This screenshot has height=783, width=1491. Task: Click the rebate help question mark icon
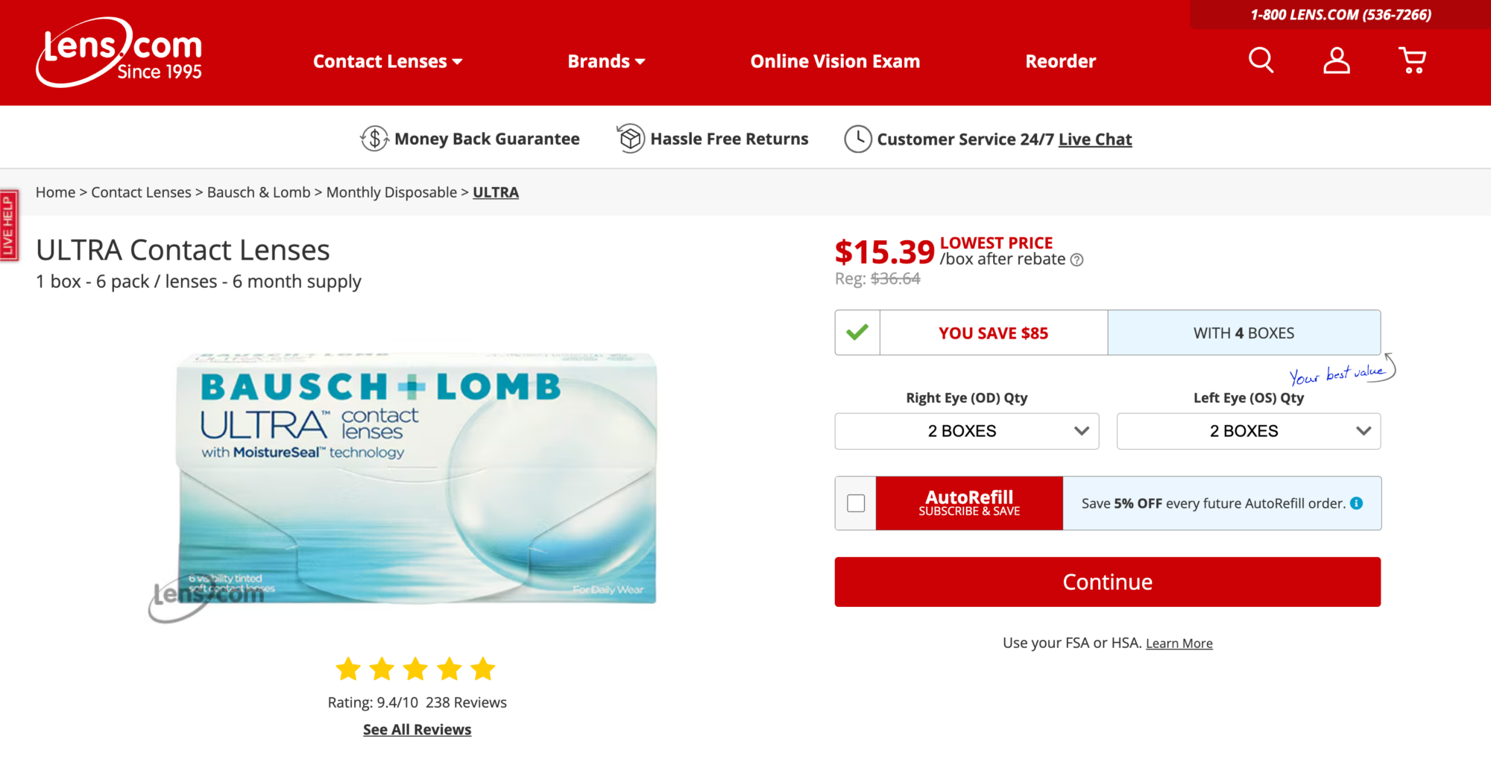tap(1077, 260)
